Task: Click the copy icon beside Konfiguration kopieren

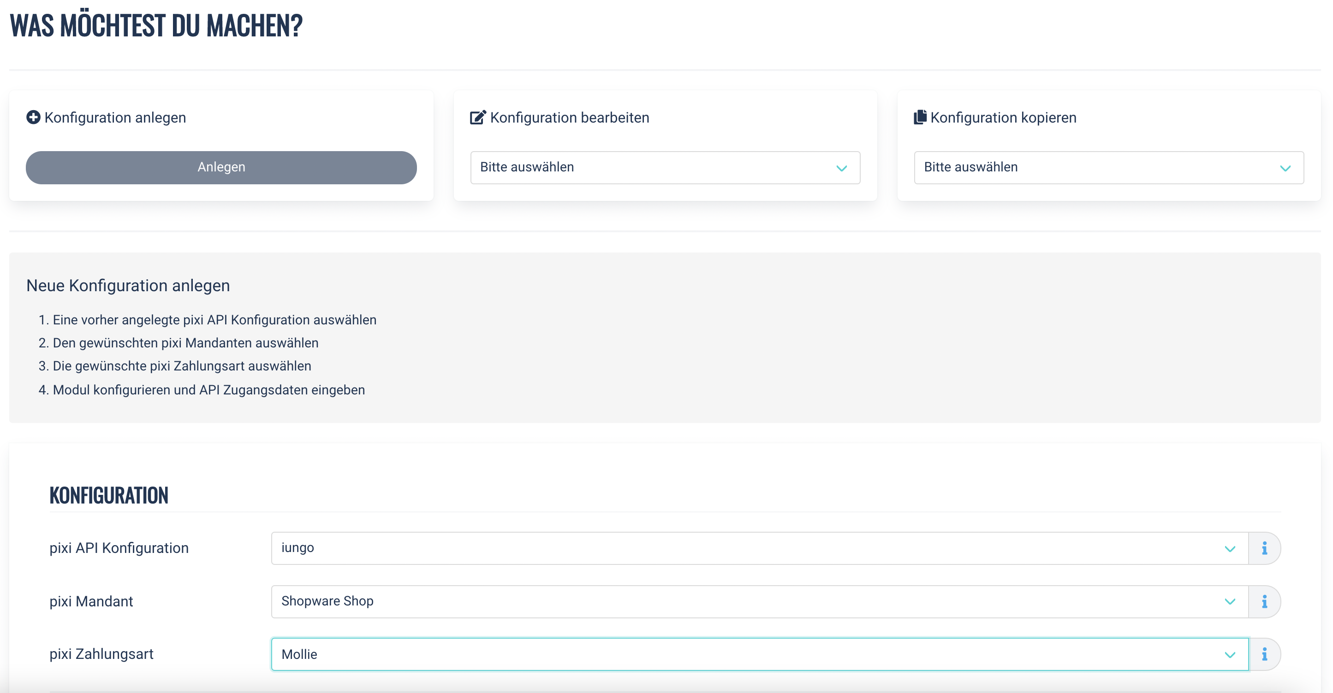Action: point(920,117)
